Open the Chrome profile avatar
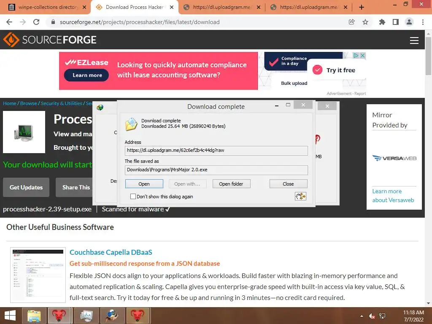 409,22
